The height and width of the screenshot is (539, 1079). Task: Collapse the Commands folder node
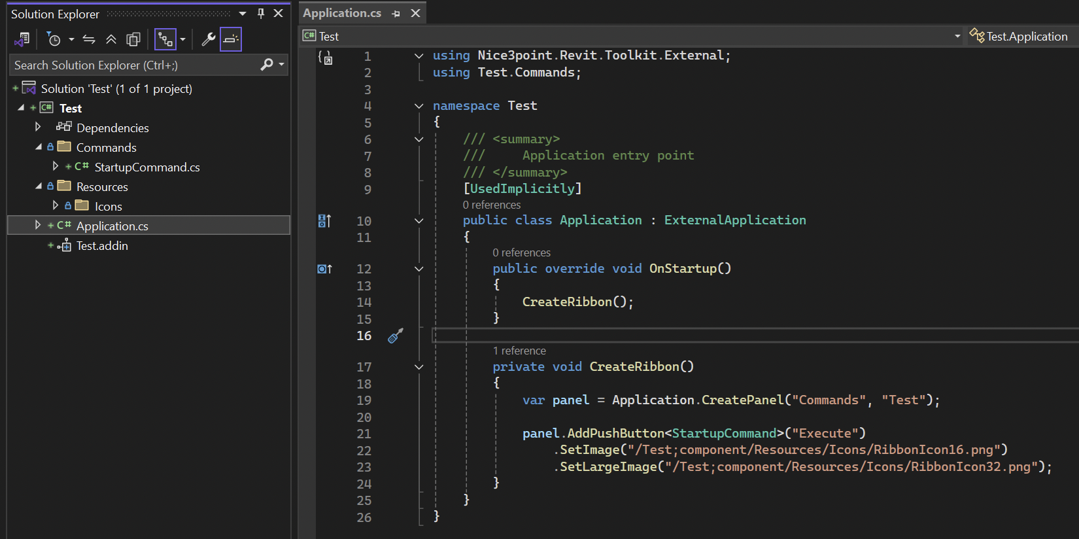(38, 147)
